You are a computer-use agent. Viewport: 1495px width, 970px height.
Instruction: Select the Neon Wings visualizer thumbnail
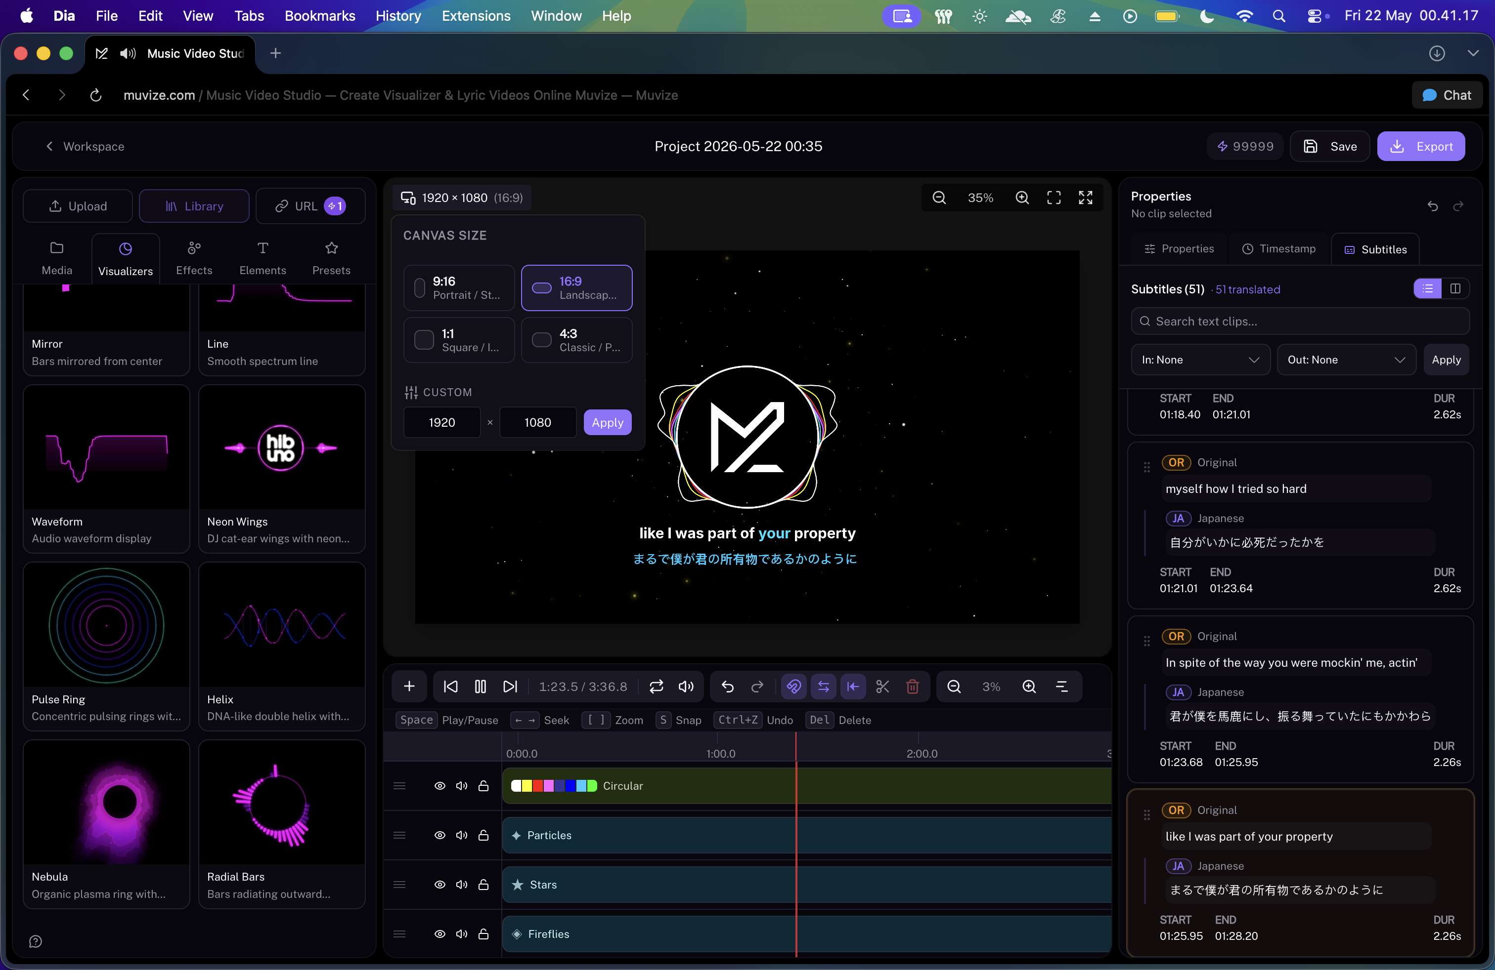coord(281,447)
